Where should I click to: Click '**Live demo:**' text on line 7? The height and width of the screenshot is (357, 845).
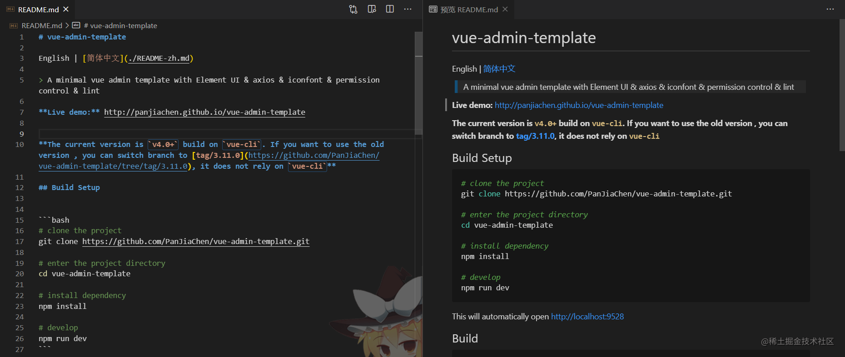[x=69, y=112]
